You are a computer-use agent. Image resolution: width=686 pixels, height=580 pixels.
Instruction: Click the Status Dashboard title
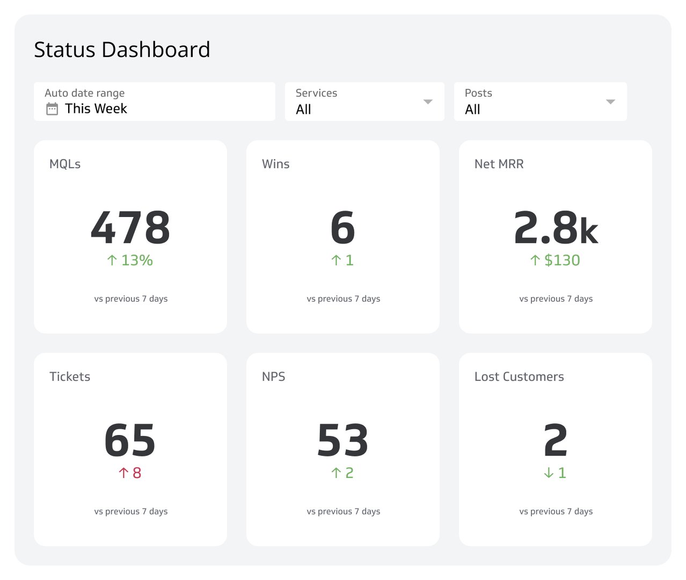[x=122, y=49]
